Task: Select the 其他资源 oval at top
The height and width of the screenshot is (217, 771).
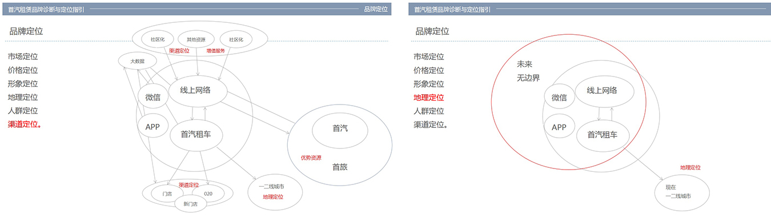Action: (x=196, y=40)
